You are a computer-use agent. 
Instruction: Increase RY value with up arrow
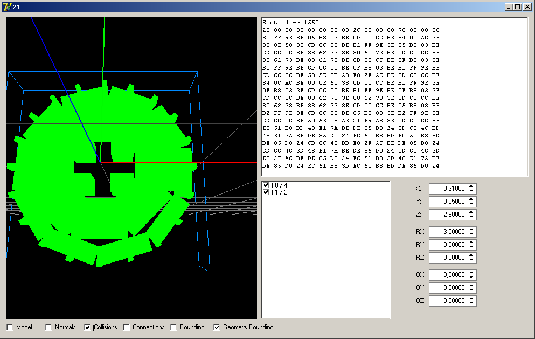coord(471,242)
